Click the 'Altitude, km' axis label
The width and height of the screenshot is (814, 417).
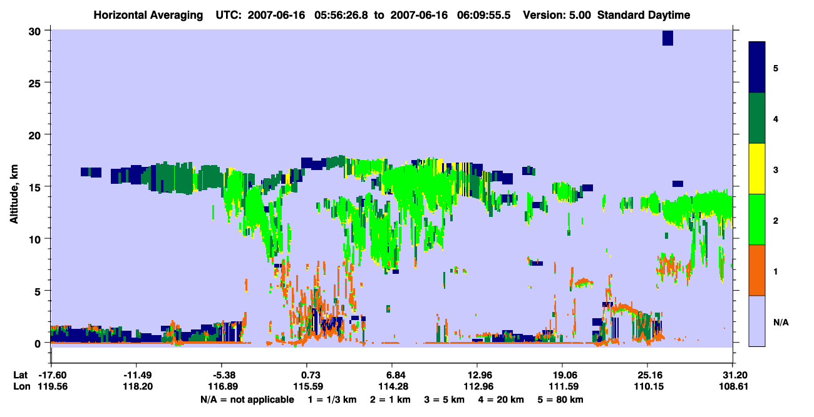[14, 188]
